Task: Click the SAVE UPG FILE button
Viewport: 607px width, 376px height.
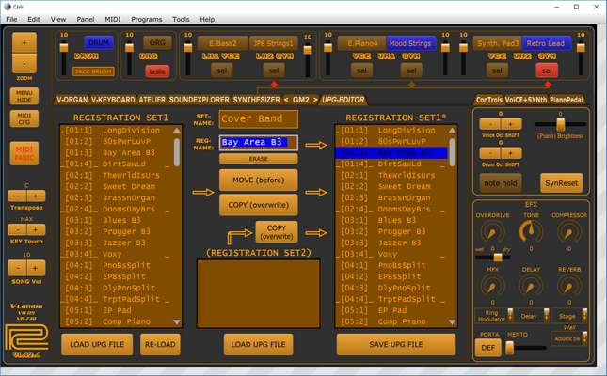Action: tap(396, 344)
